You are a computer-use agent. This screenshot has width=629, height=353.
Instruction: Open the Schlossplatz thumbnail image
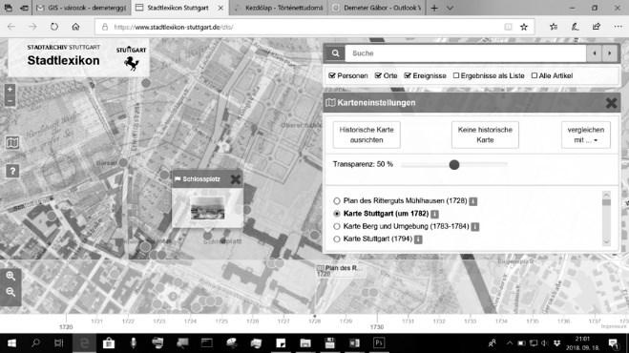pyautogui.click(x=207, y=208)
